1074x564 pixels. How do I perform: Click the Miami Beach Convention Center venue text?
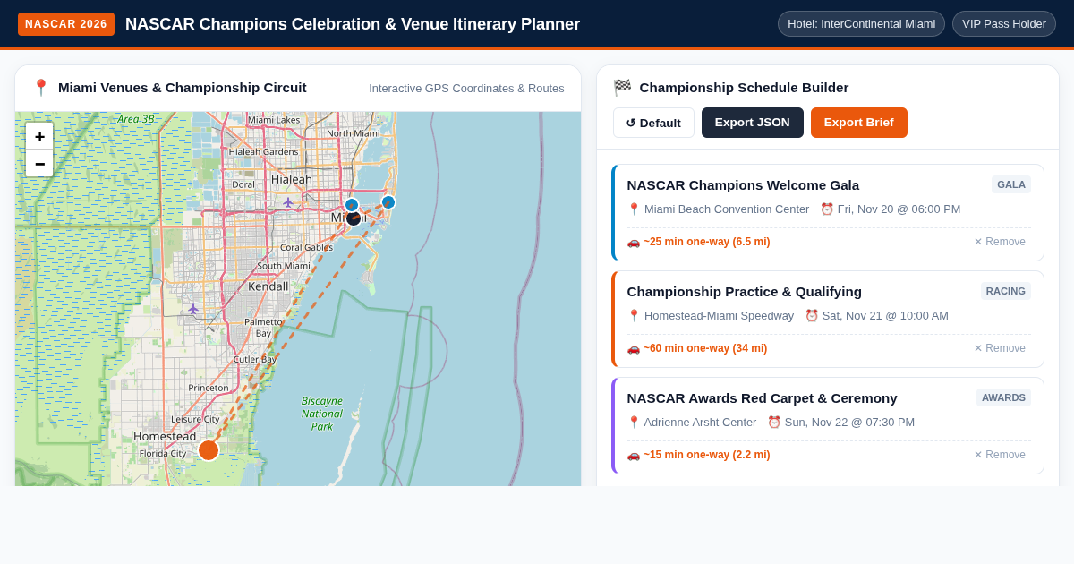tap(727, 209)
